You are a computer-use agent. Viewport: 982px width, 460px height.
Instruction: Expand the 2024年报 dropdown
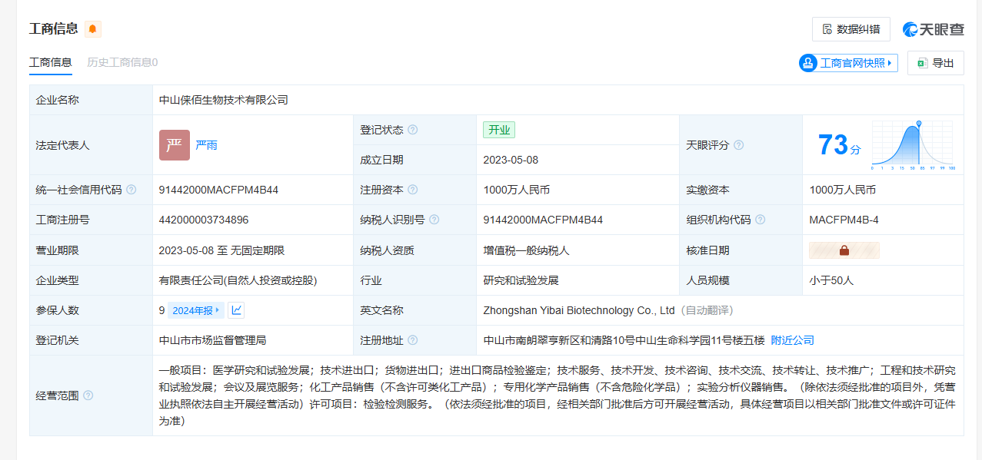point(196,310)
